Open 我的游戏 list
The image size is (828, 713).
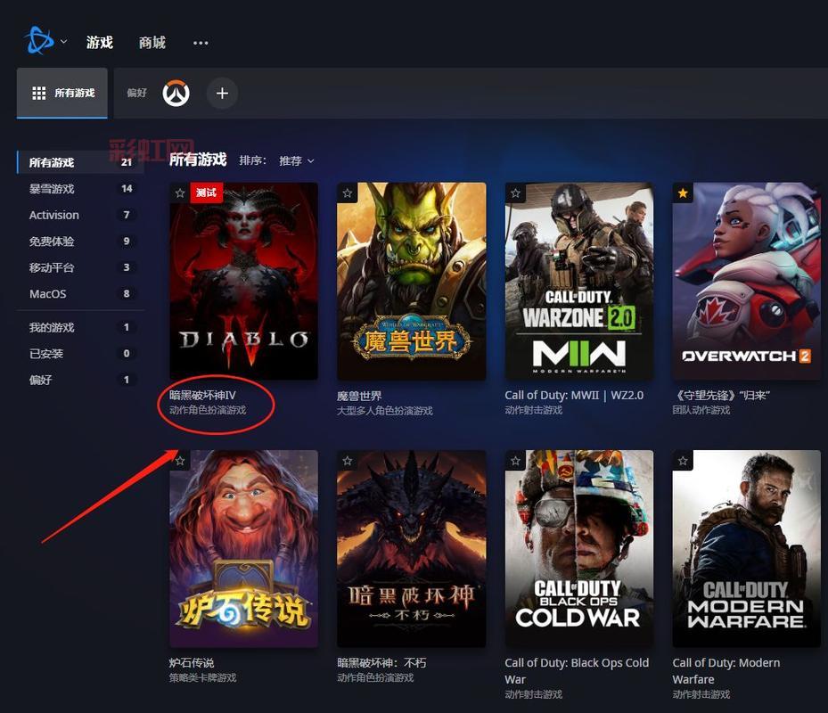[81, 327]
